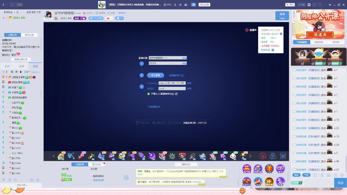Click the 查看详情 link in stats popup
347x195 pixels.
click(x=265, y=50)
